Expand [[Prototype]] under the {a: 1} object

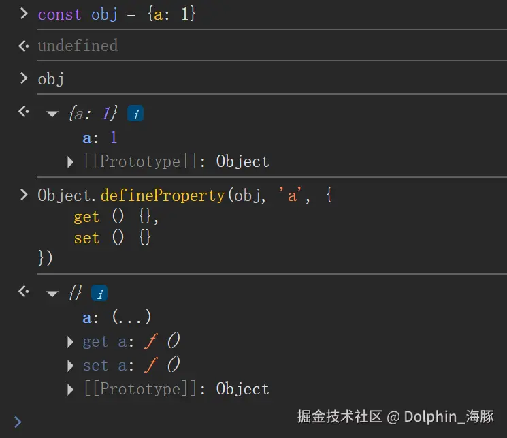(x=71, y=162)
